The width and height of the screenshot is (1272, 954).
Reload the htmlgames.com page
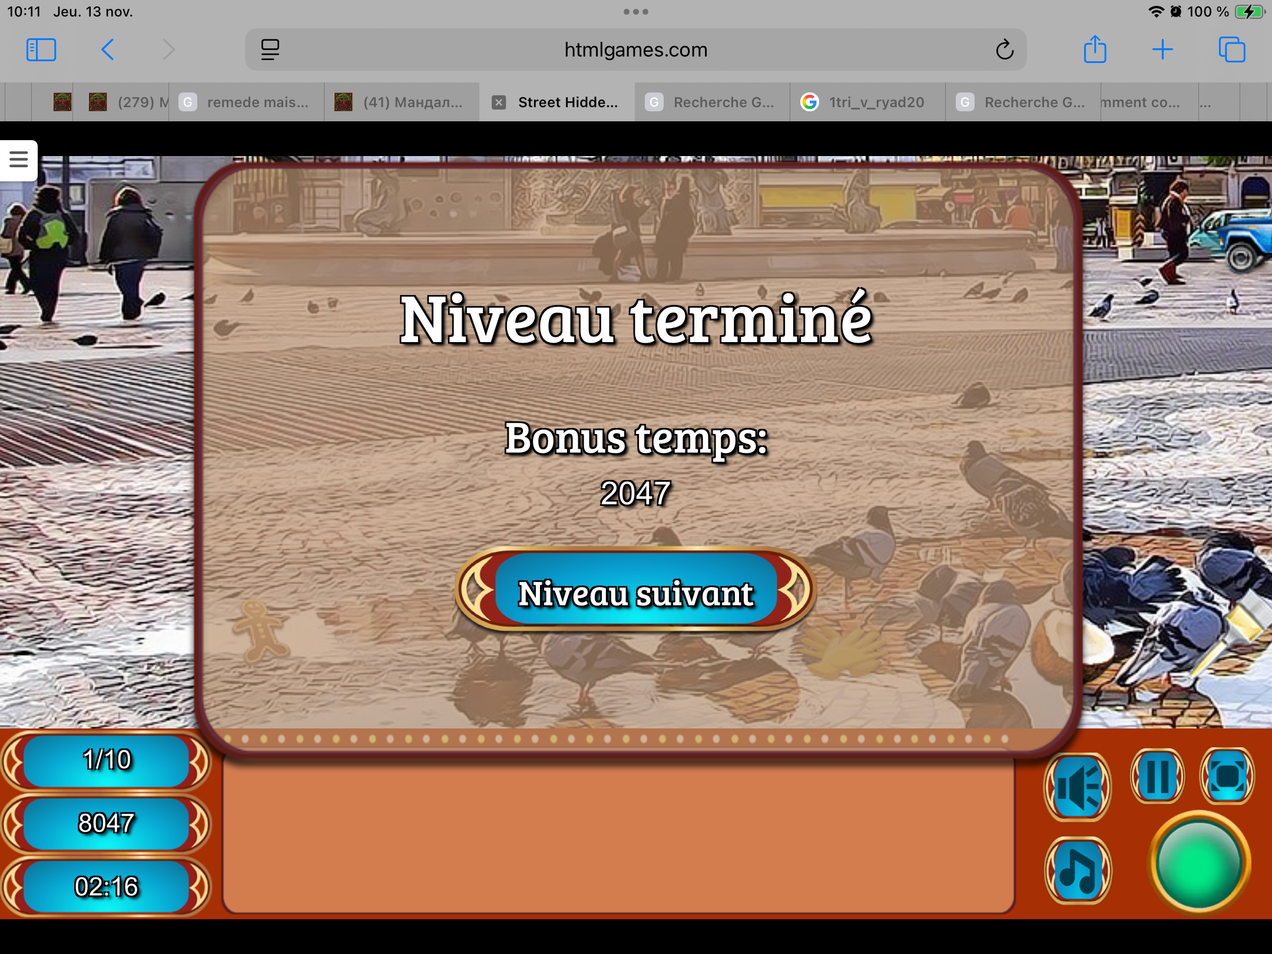1005,50
